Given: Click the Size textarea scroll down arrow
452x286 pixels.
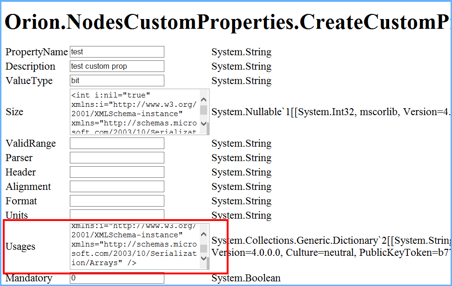Looking at the screenshot, I should [x=203, y=123].
